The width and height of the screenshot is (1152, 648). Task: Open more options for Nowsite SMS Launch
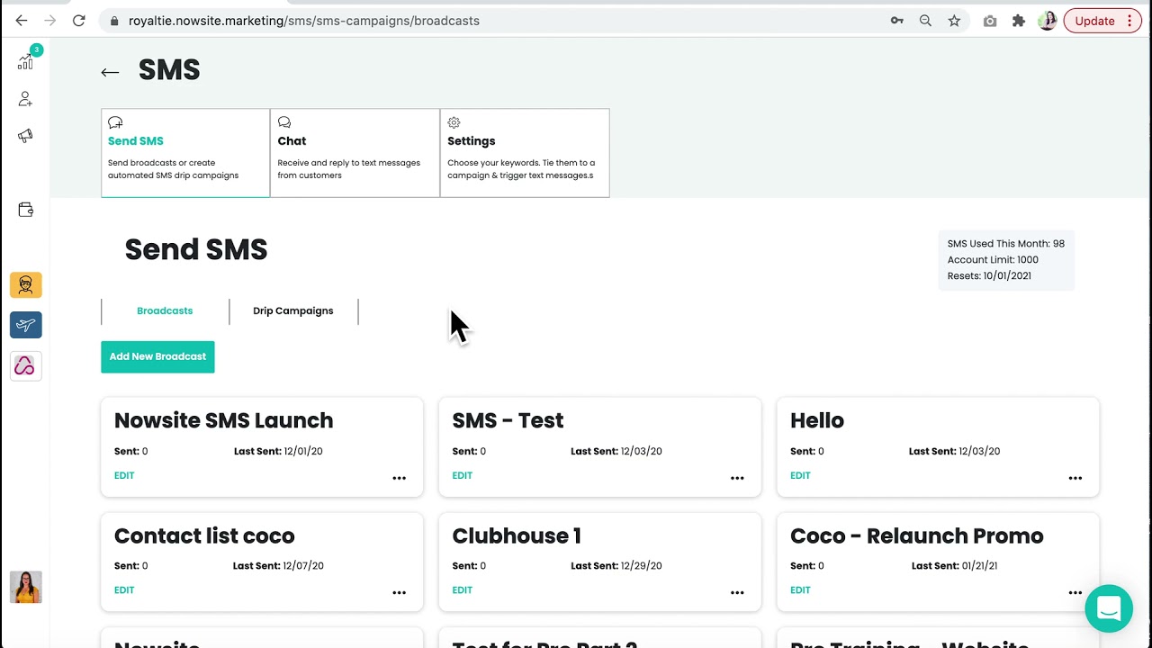(x=399, y=478)
